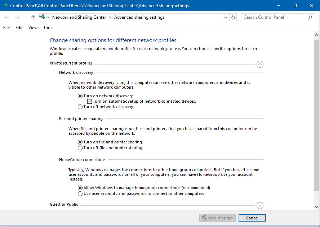Image resolution: width=320 pixels, height=227 pixels.
Task: Click the title bar Control Panel icon
Action: pyautogui.click(x=6, y=5)
